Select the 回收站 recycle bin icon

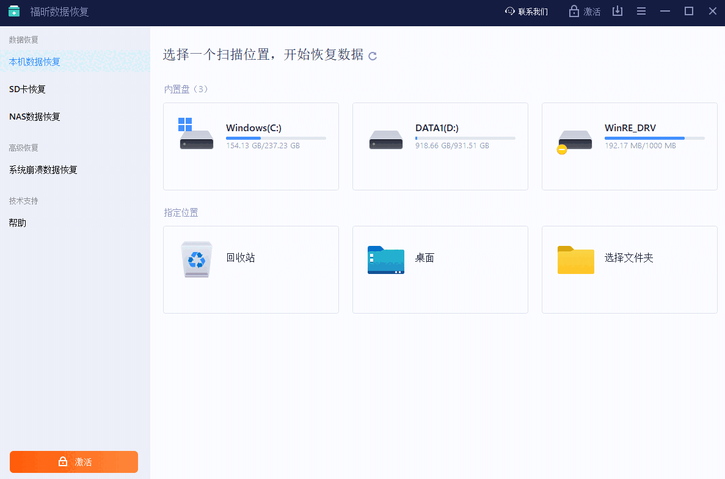pyautogui.click(x=196, y=259)
